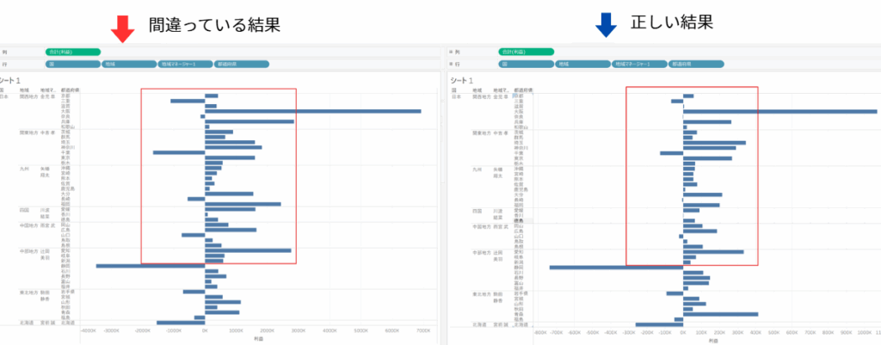Open the 地域マネージャー1 pill in left panel
The height and width of the screenshot is (345, 881).
click(185, 64)
